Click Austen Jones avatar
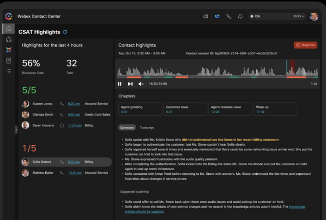Viewport: 326px width, 220px height. [25, 104]
